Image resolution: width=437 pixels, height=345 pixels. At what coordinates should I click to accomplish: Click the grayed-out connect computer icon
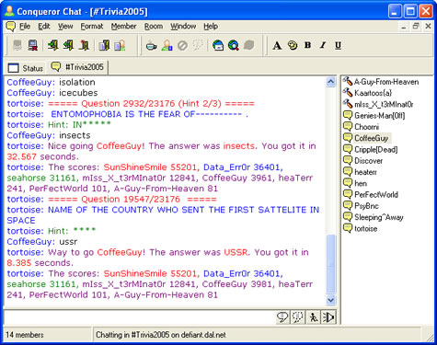[17, 45]
